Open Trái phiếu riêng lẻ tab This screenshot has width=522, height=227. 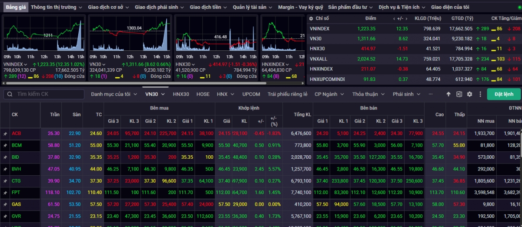pos(288,94)
